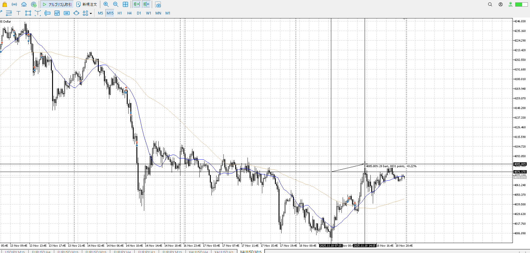The width and height of the screenshot is (530, 253).
Task: Open the tile windows grid icon
Action: coord(125,4)
